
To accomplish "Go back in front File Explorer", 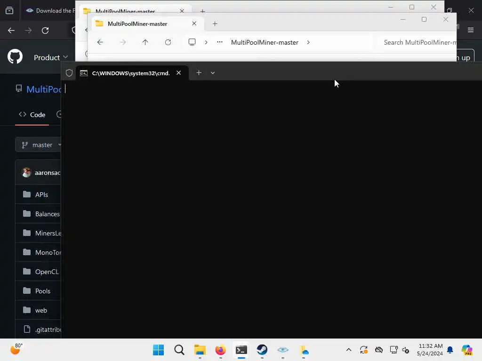I will [x=100, y=42].
